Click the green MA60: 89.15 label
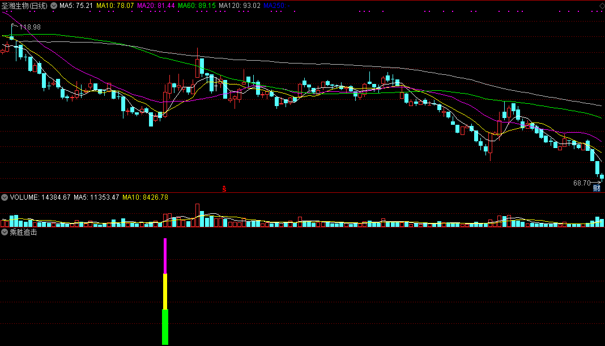 coord(197,6)
